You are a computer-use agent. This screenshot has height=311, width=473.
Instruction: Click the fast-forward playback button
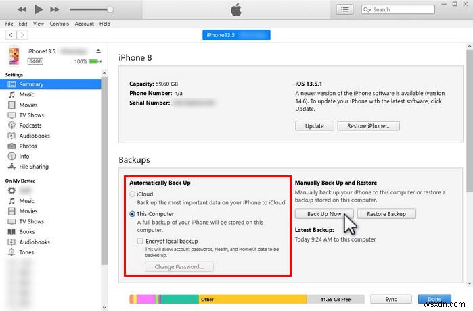coord(55,9)
